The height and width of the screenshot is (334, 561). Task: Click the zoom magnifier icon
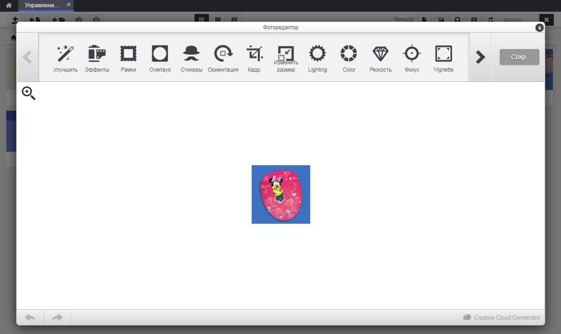click(x=28, y=93)
